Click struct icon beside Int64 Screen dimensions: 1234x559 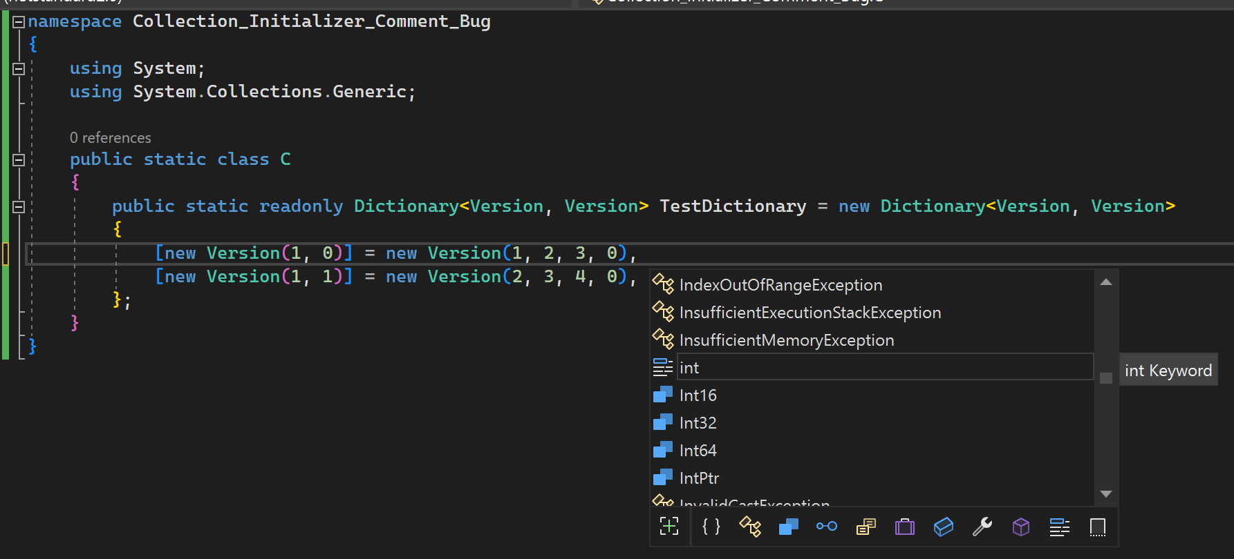(x=663, y=450)
